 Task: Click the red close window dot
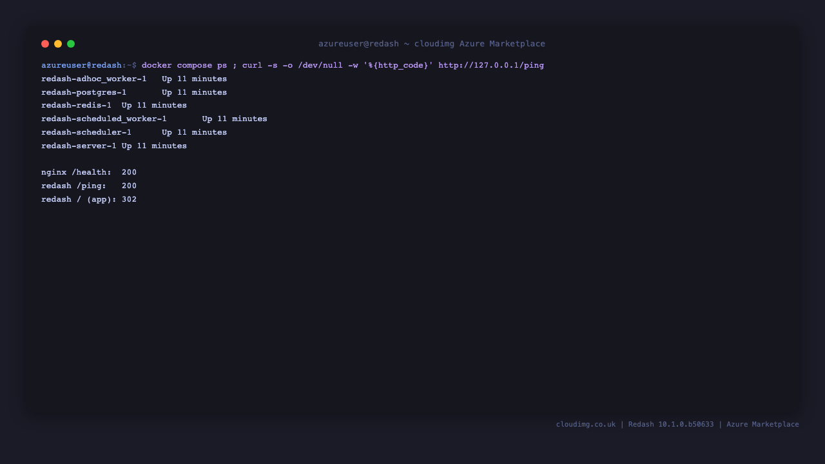point(45,44)
